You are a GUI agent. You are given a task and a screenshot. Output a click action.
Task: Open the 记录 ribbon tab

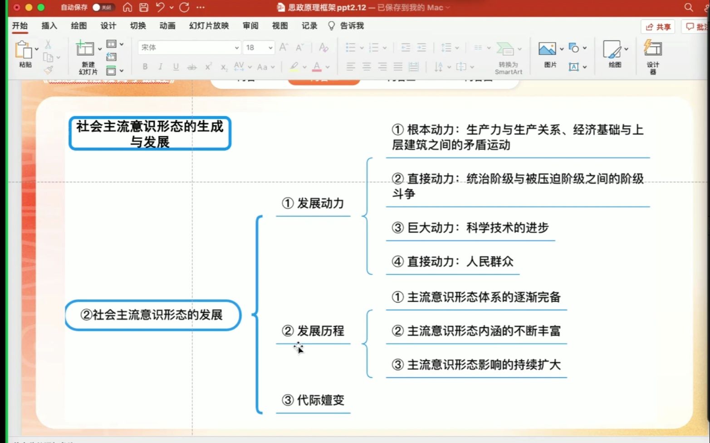click(x=309, y=26)
